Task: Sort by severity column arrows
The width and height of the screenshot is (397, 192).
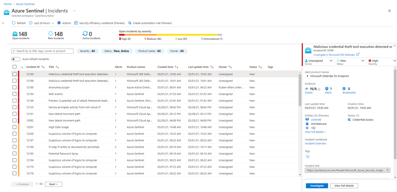Action: [x=21, y=67]
